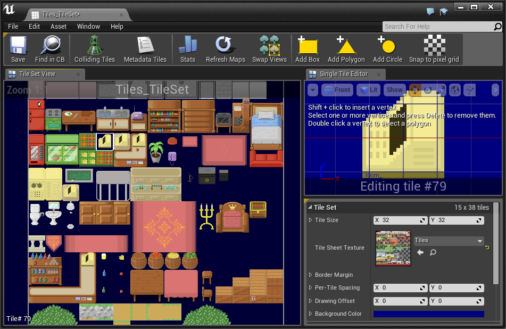
Task: Save the Tiles_TileSet asset
Action: [x=18, y=49]
